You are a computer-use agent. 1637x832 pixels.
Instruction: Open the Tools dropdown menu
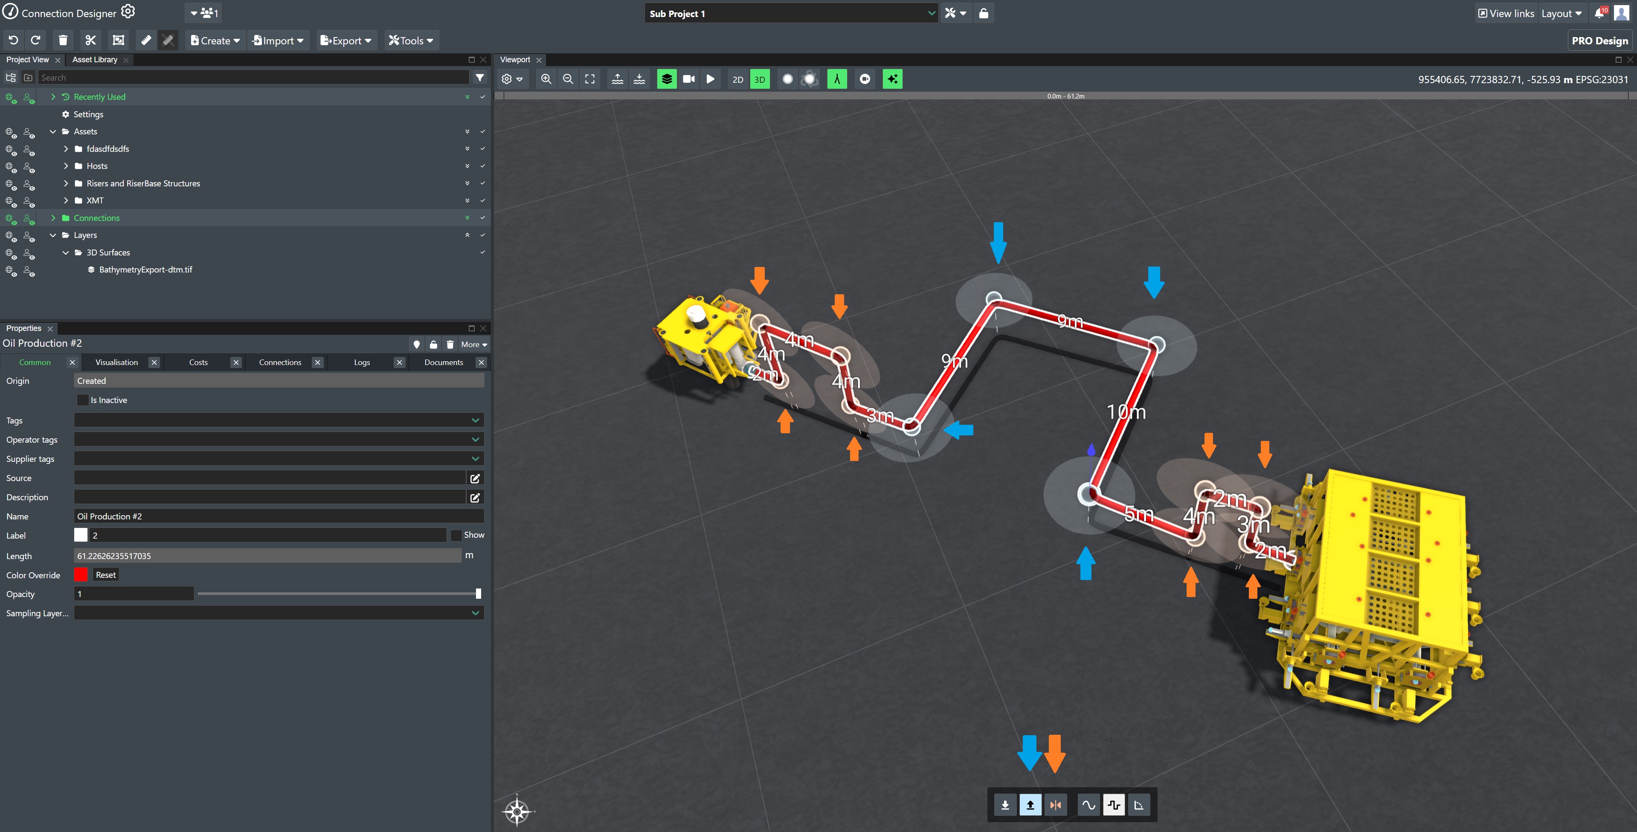click(x=411, y=40)
